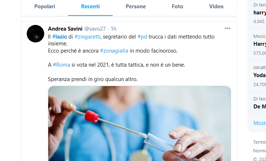Image resolution: width=266 pixels, height=161 pixels.
Task: Select the Recenti tab
Action: pyautogui.click(x=90, y=6)
